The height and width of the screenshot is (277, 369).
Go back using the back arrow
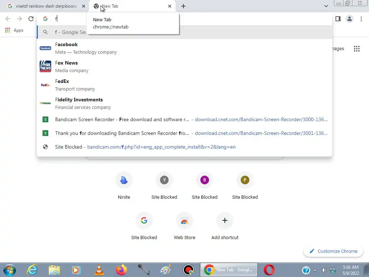(8, 19)
